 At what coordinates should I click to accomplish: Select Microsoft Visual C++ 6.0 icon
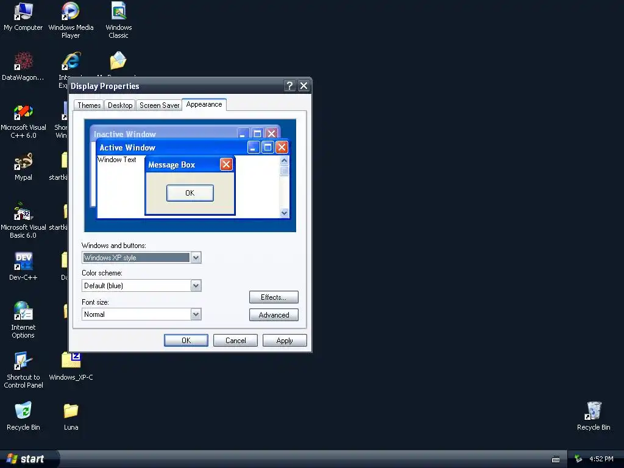(x=23, y=121)
